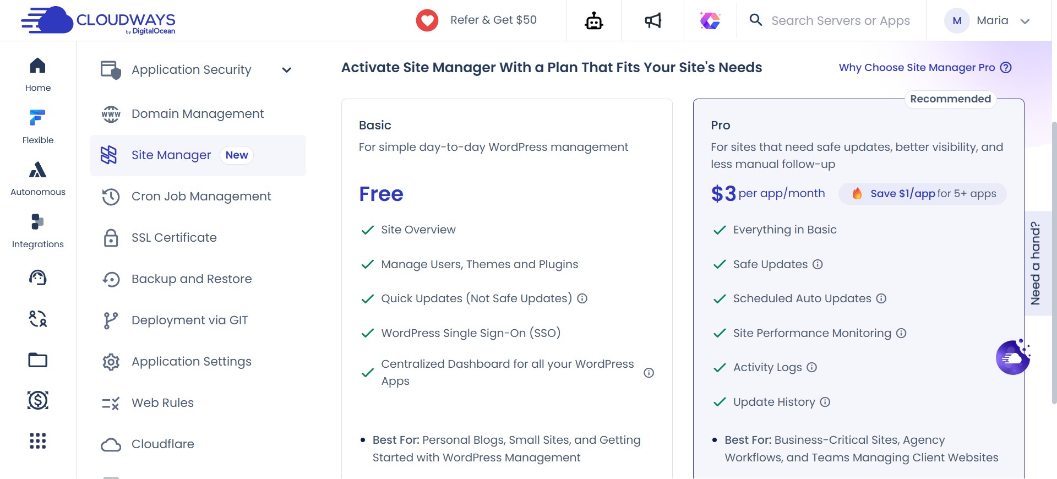Click Maria's avatar circle
This screenshot has height=479, width=1057.
957,21
